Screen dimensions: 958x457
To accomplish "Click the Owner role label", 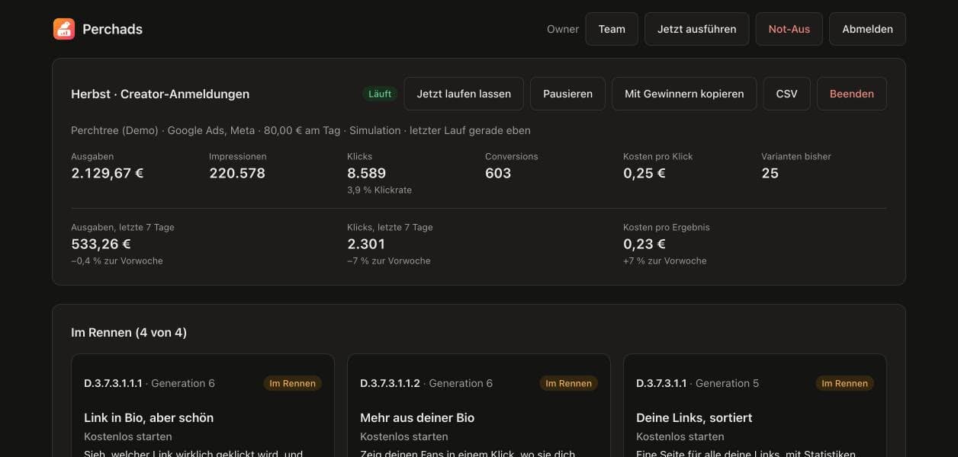I will [x=563, y=29].
